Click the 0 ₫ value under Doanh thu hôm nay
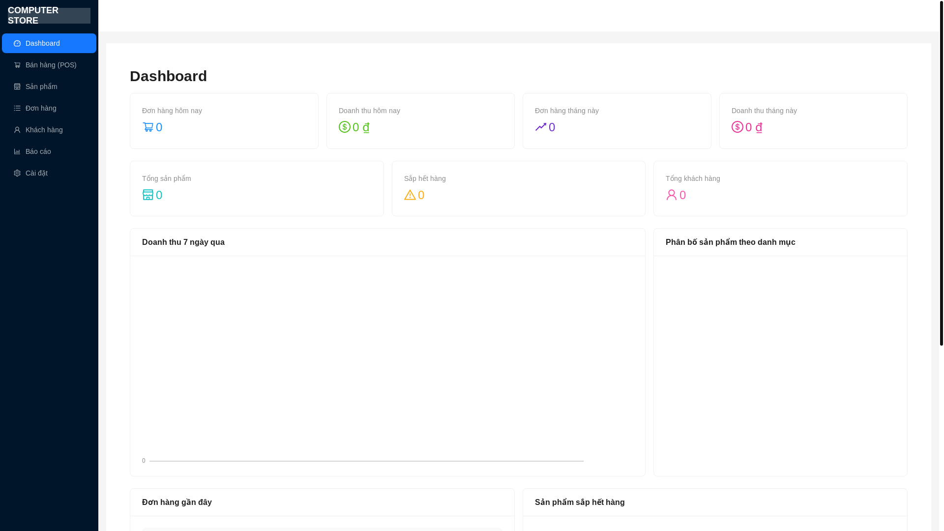The image size is (944, 531). click(361, 127)
